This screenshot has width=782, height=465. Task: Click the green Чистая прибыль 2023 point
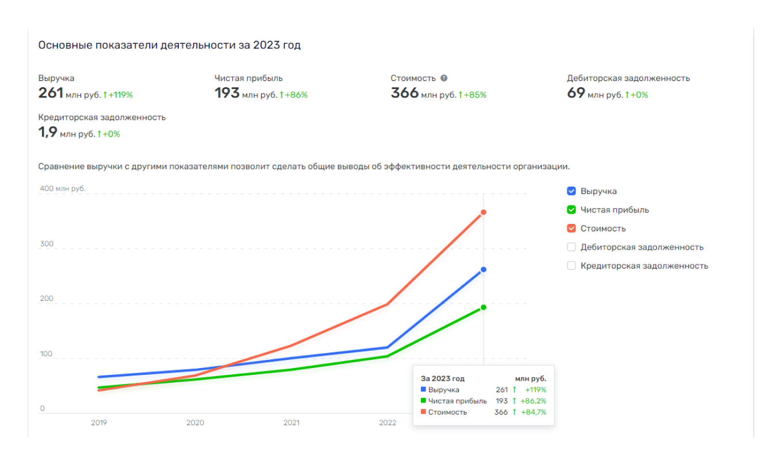[x=484, y=307]
